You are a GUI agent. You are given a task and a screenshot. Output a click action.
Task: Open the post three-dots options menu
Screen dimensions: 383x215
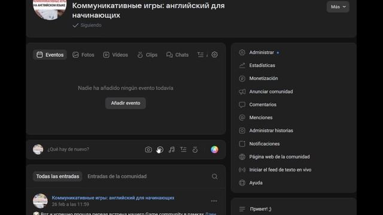214,201
